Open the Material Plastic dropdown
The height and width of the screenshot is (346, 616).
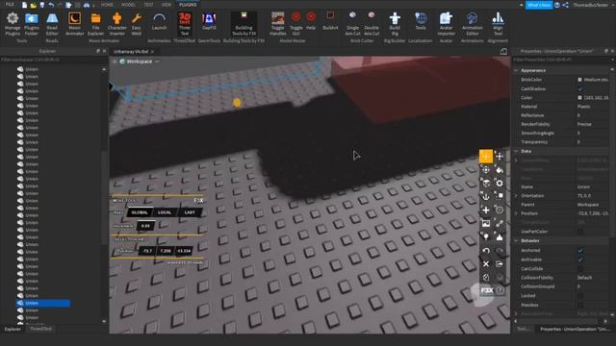593,107
